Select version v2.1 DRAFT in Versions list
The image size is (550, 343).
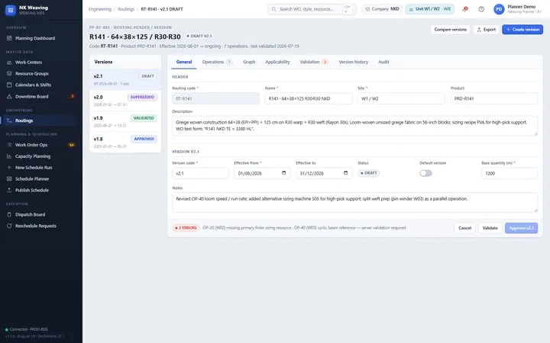125,79
